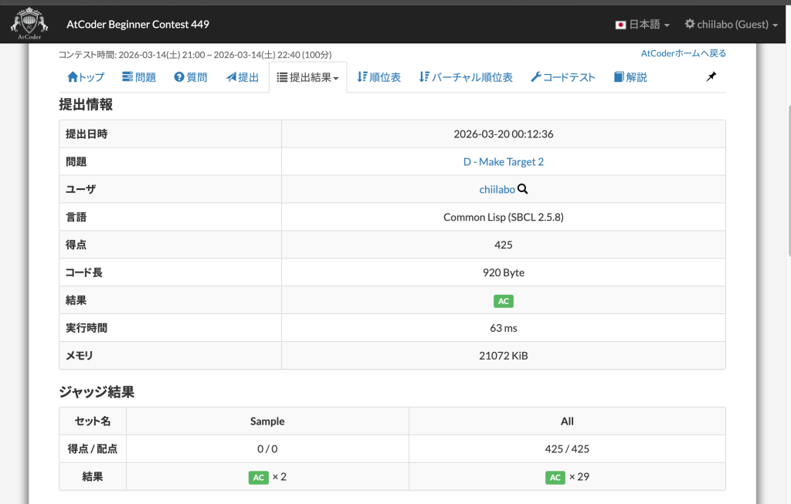Toggle the pin icon on the navigation bar
This screenshot has width=791, height=504.
711,76
